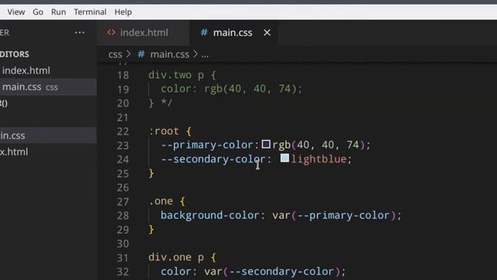This screenshot has height=280, width=497.
Task: Click var(--secondary-color) on line 32
Action: 273,271
